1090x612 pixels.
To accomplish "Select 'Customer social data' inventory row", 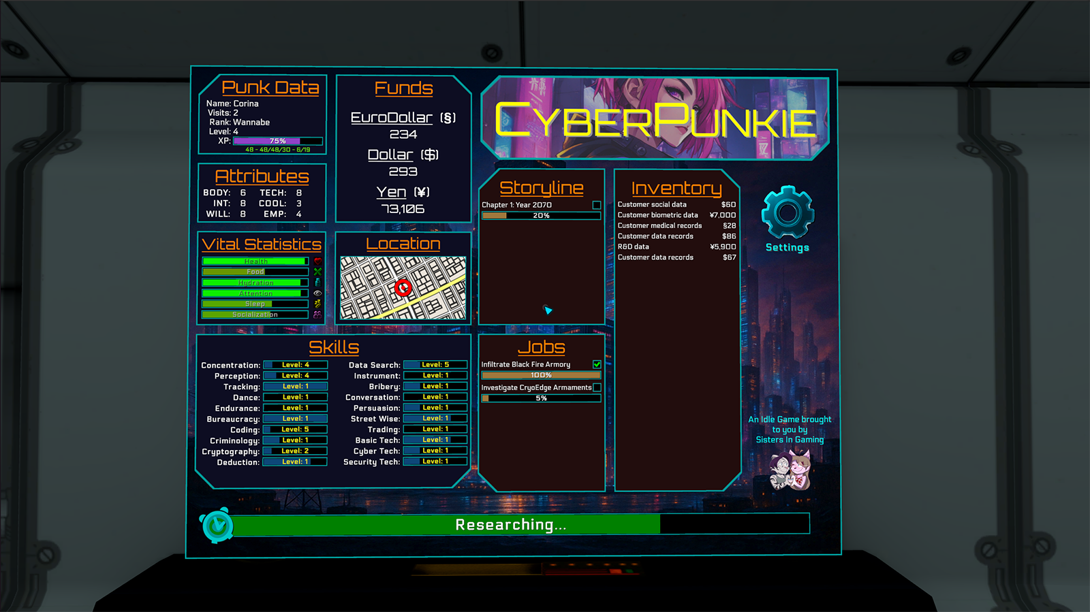I will click(x=676, y=204).
